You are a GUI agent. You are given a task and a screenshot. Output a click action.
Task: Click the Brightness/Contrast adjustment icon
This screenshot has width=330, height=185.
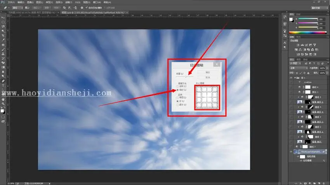(298, 45)
